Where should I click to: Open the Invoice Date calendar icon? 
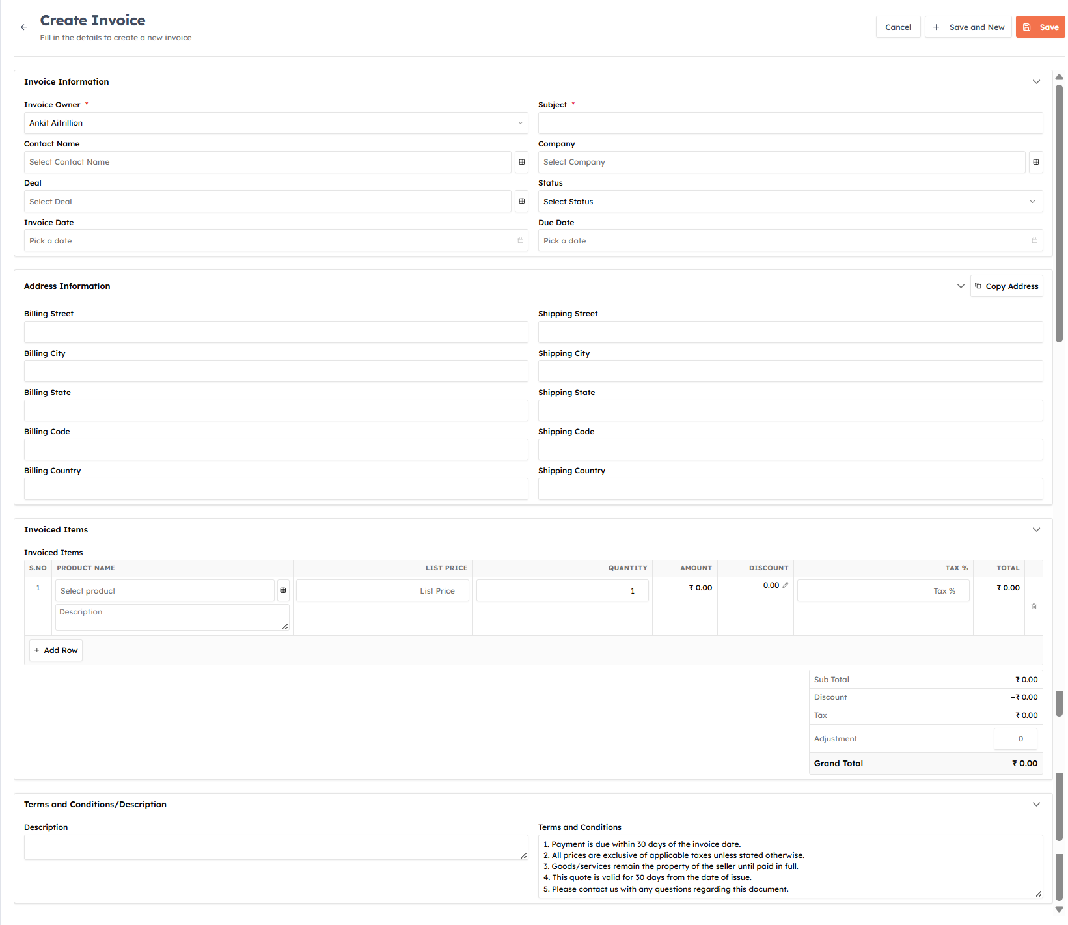(520, 240)
